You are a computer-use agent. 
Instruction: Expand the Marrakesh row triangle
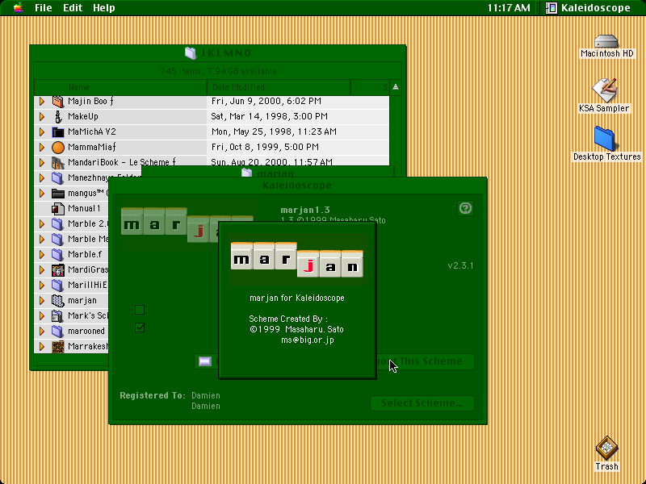[42, 347]
